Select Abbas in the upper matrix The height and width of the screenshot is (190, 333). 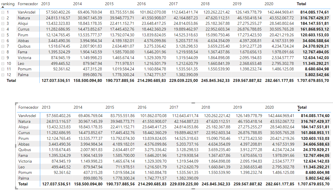click(x=23, y=41)
